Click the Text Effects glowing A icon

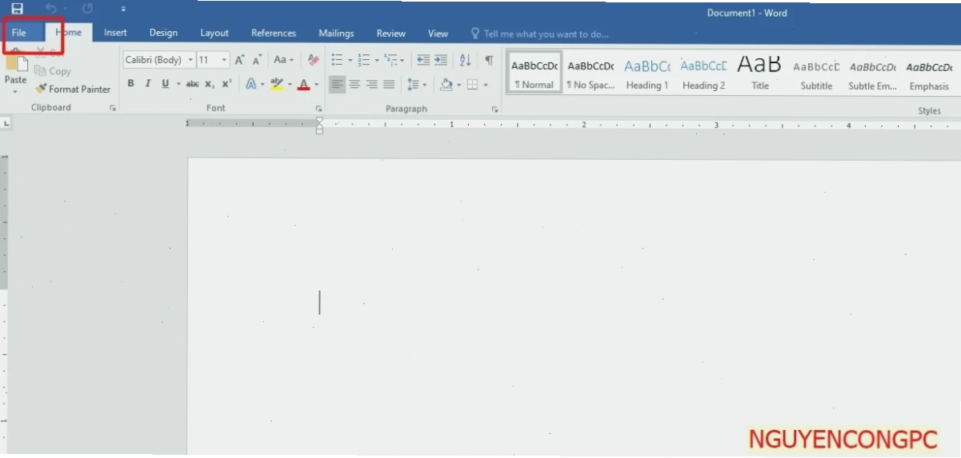(251, 84)
